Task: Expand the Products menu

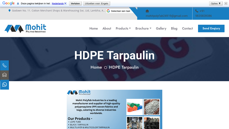Action: (123, 28)
